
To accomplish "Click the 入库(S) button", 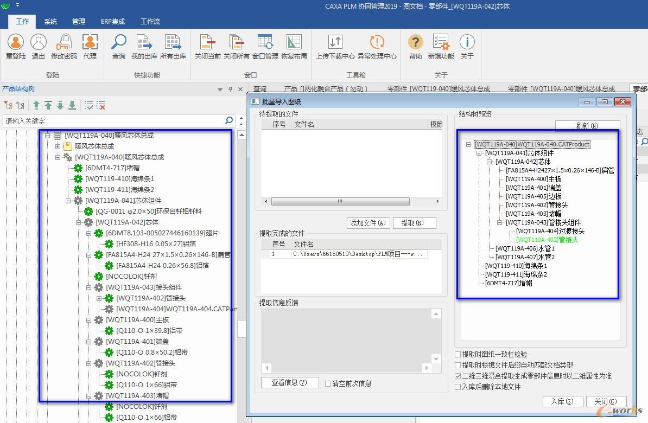I will pyautogui.click(x=562, y=401).
